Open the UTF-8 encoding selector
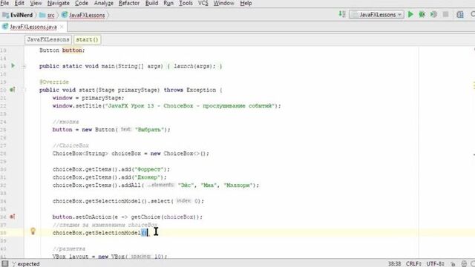This screenshot has width=475, height=267. click(436, 264)
